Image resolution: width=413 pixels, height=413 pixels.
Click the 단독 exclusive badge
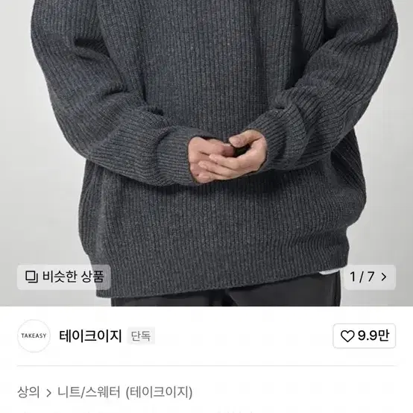coord(141,335)
